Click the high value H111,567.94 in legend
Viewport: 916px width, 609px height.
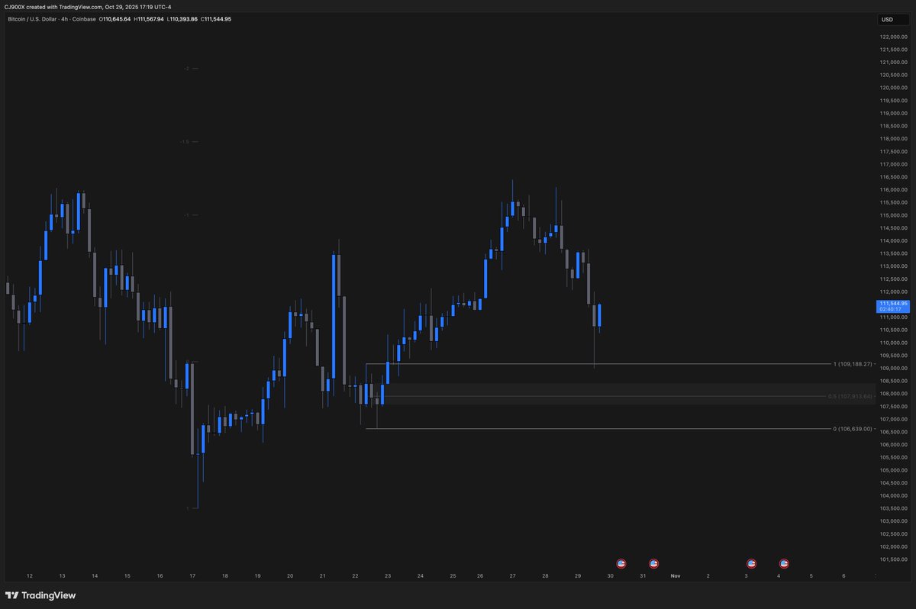[150, 19]
